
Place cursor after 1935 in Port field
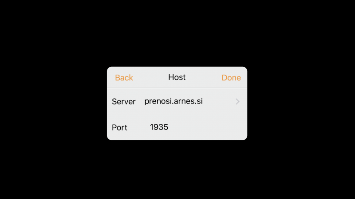[x=169, y=127]
